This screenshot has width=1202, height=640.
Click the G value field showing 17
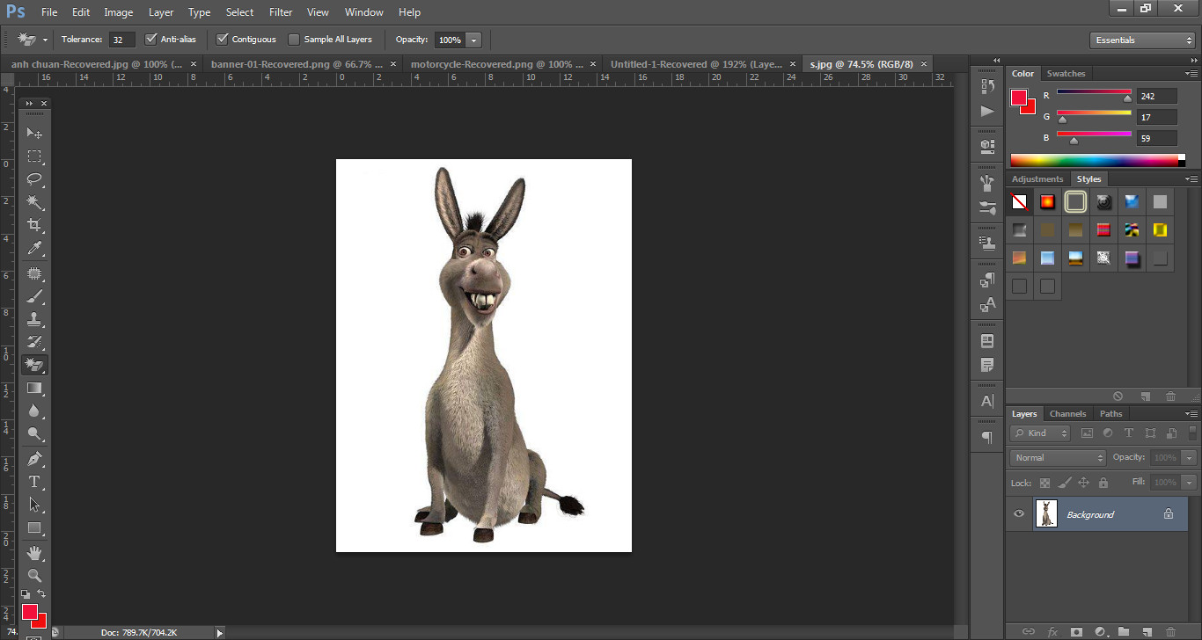coord(1156,117)
